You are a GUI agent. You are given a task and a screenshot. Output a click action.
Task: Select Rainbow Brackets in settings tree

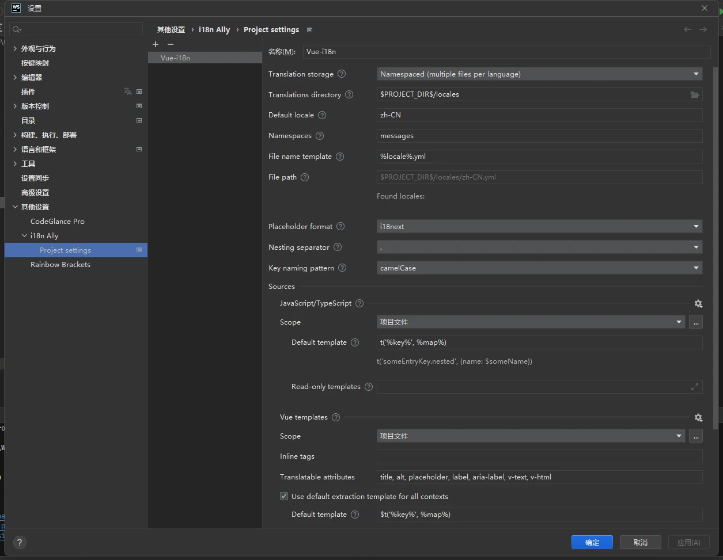pos(60,265)
